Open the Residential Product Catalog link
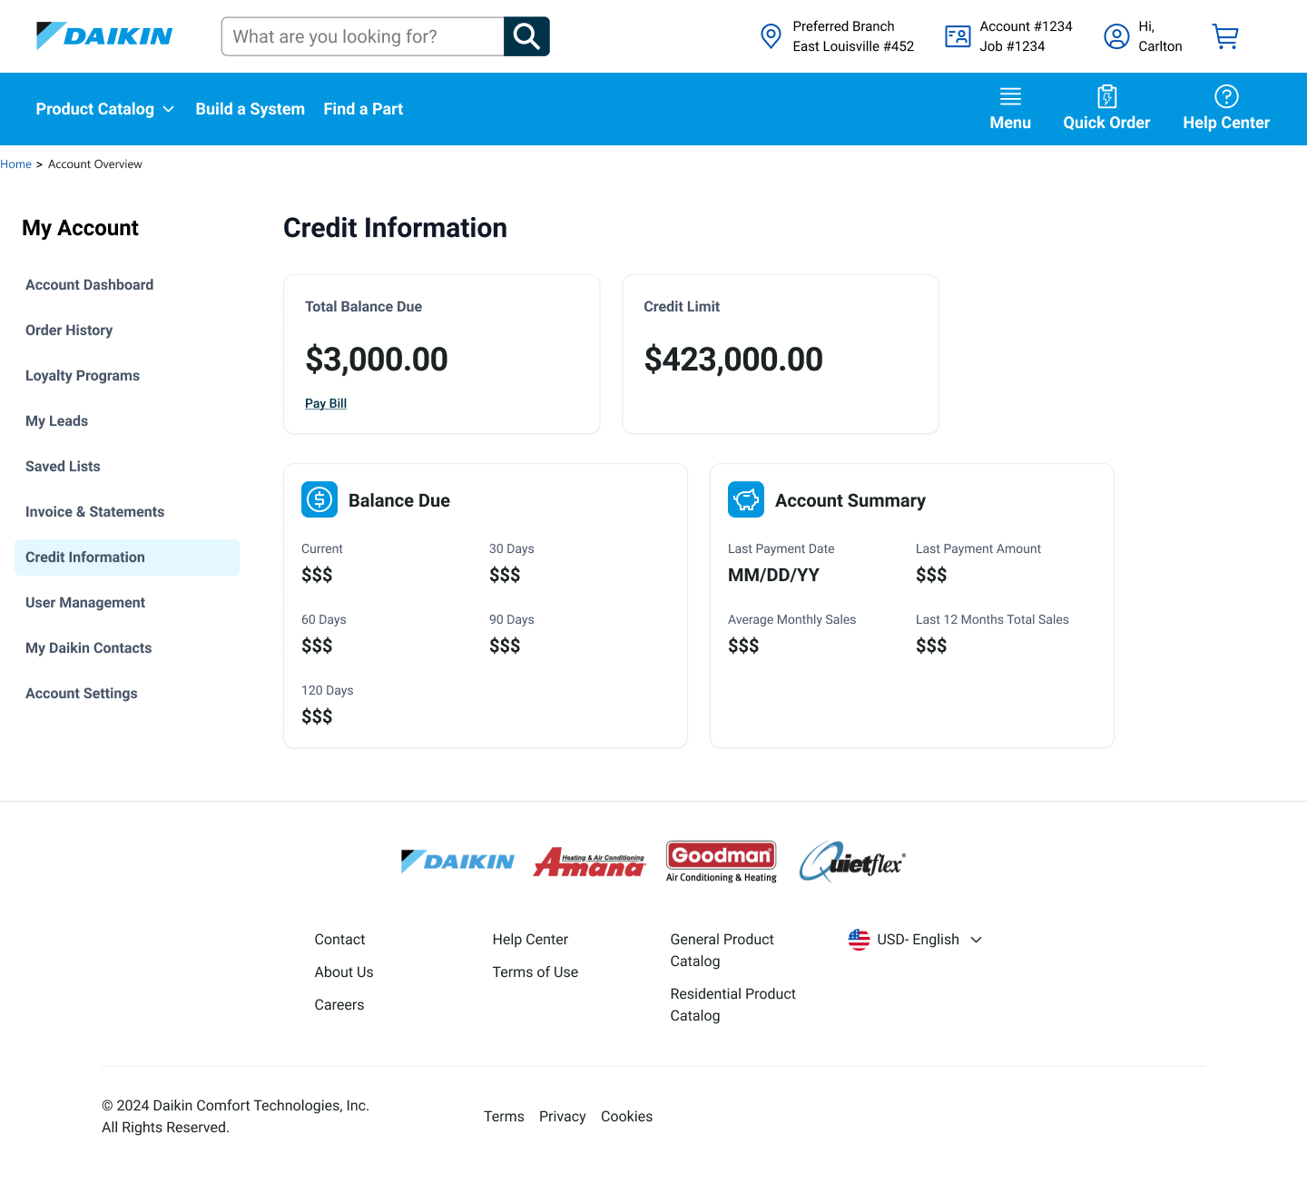Viewport: 1307px width, 1183px height. click(x=732, y=1005)
